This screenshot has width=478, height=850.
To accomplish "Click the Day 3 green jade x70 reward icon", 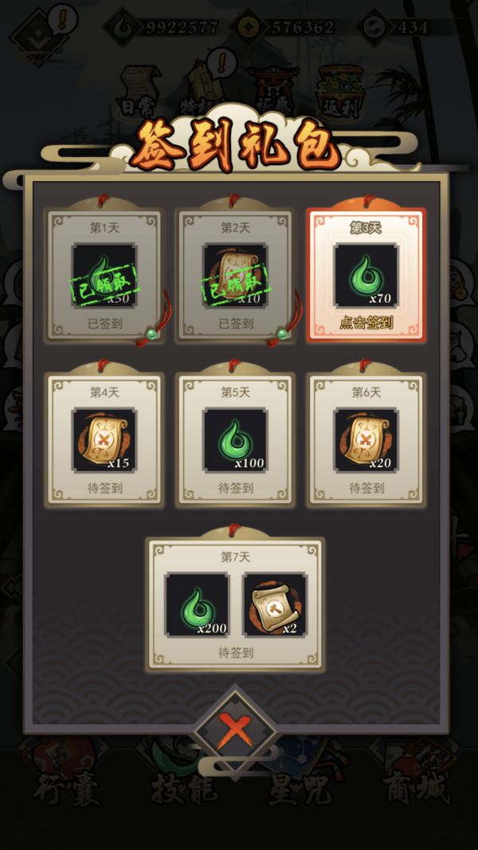I will [x=366, y=276].
